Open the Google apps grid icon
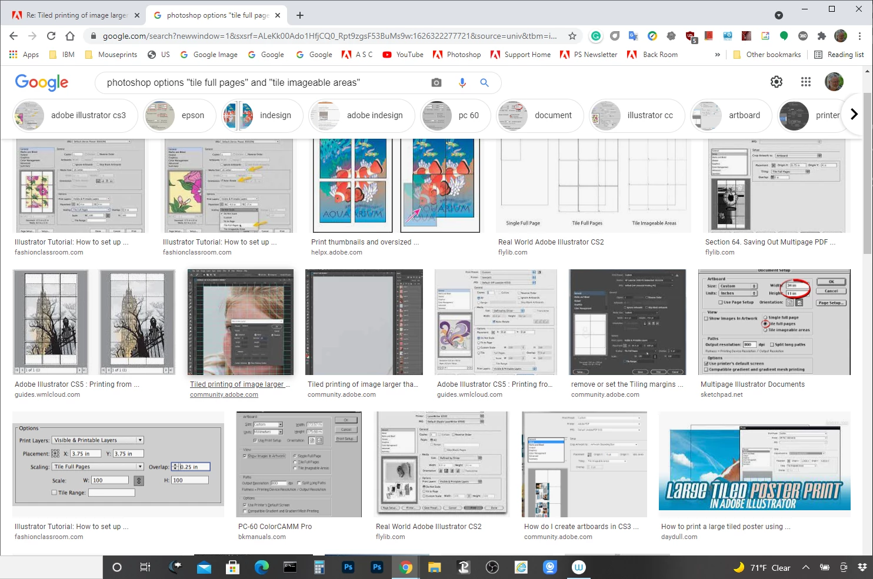This screenshot has height=579, width=873. [806, 82]
